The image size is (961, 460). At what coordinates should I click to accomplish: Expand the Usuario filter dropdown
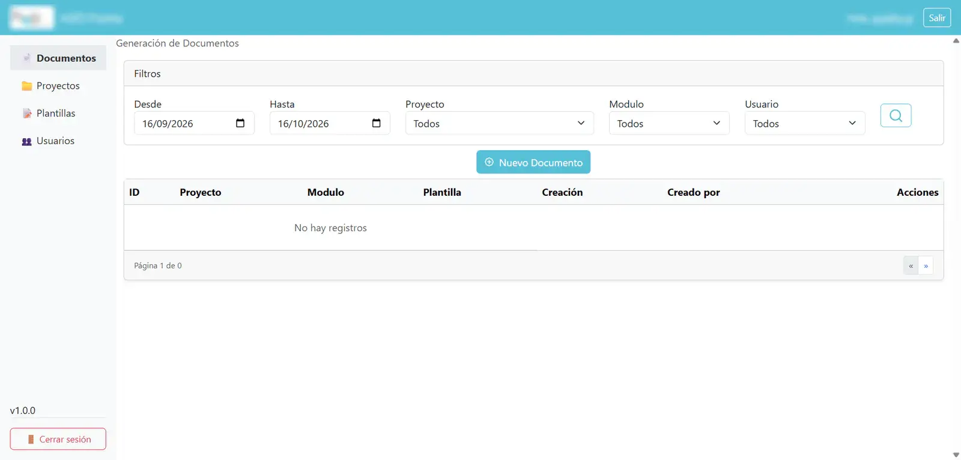pos(805,123)
